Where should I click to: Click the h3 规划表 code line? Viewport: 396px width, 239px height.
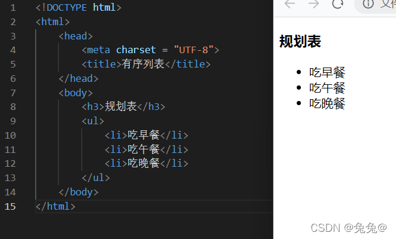click(123, 106)
